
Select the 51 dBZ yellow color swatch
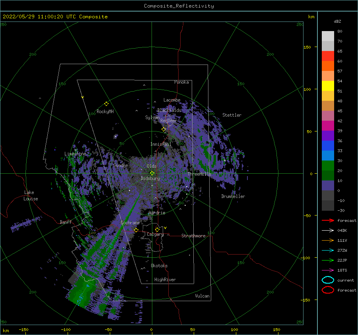(328, 86)
